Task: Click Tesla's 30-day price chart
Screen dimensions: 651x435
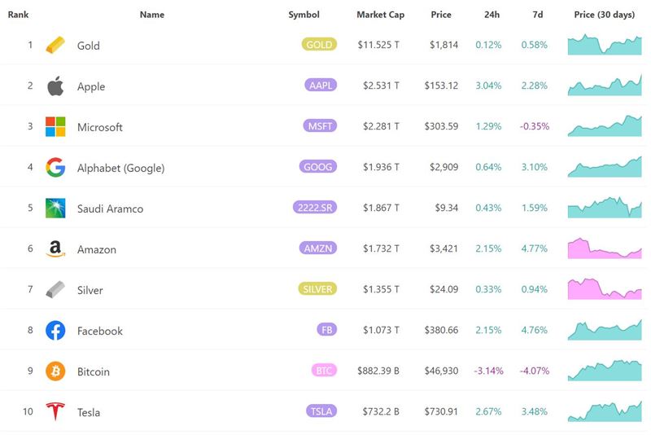Action: point(605,411)
